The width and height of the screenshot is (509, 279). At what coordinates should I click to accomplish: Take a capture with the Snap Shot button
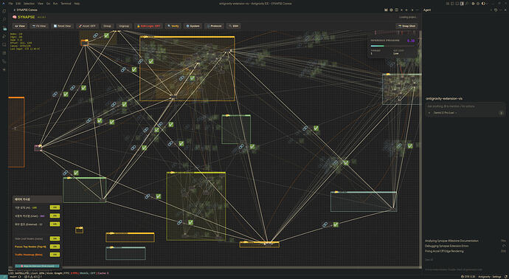[406, 26]
